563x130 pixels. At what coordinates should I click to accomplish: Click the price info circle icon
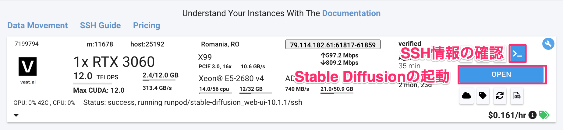point(532,115)
